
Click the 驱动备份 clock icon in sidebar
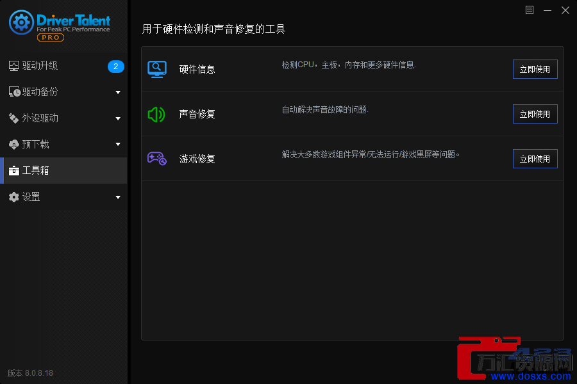coord(14,92)
